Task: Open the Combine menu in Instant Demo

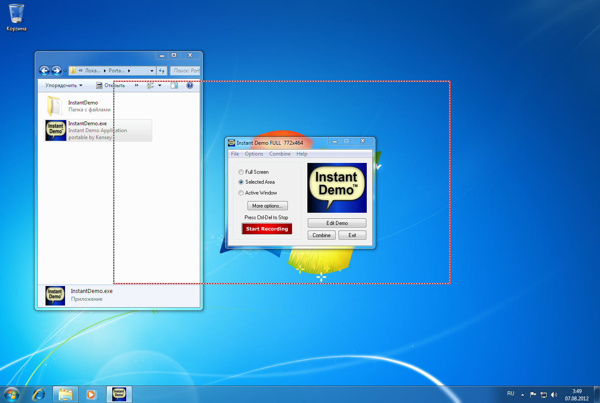Action: [280, 154]
